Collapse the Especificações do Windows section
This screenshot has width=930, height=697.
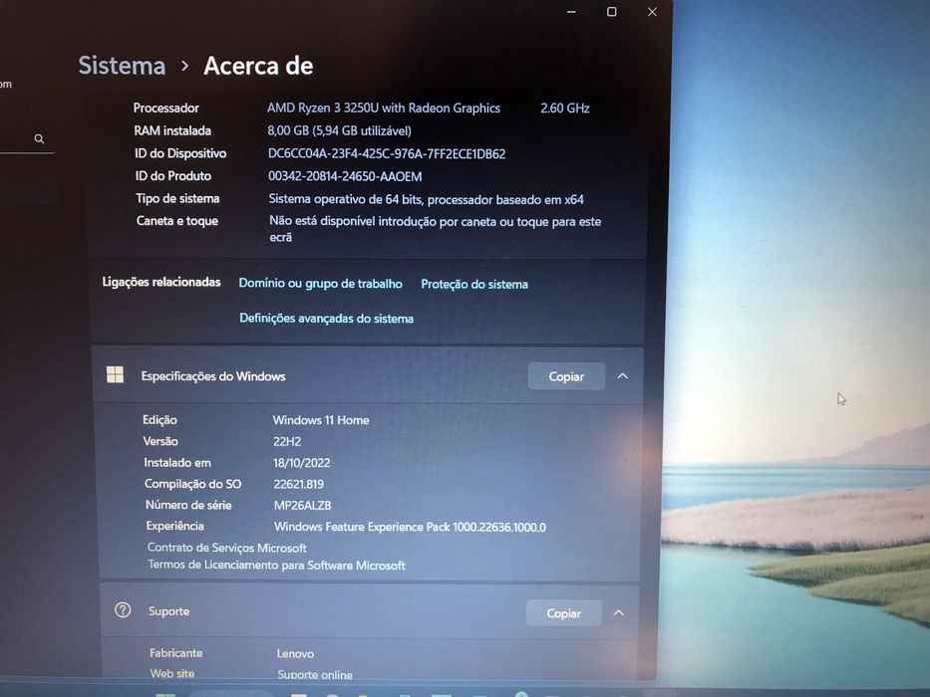(622, 376)
